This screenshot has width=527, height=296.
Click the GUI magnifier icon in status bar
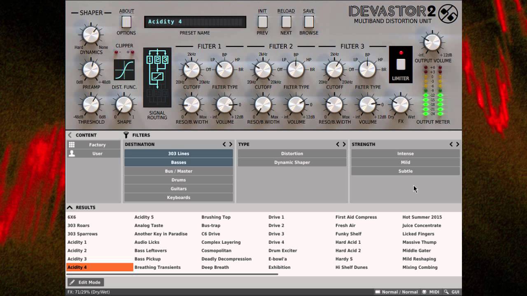pos(446,292)
